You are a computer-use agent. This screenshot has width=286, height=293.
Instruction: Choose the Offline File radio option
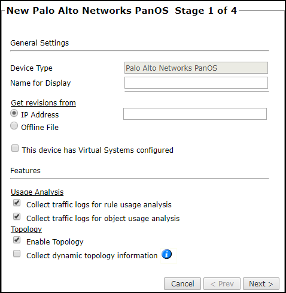click(x=14, y=126)
